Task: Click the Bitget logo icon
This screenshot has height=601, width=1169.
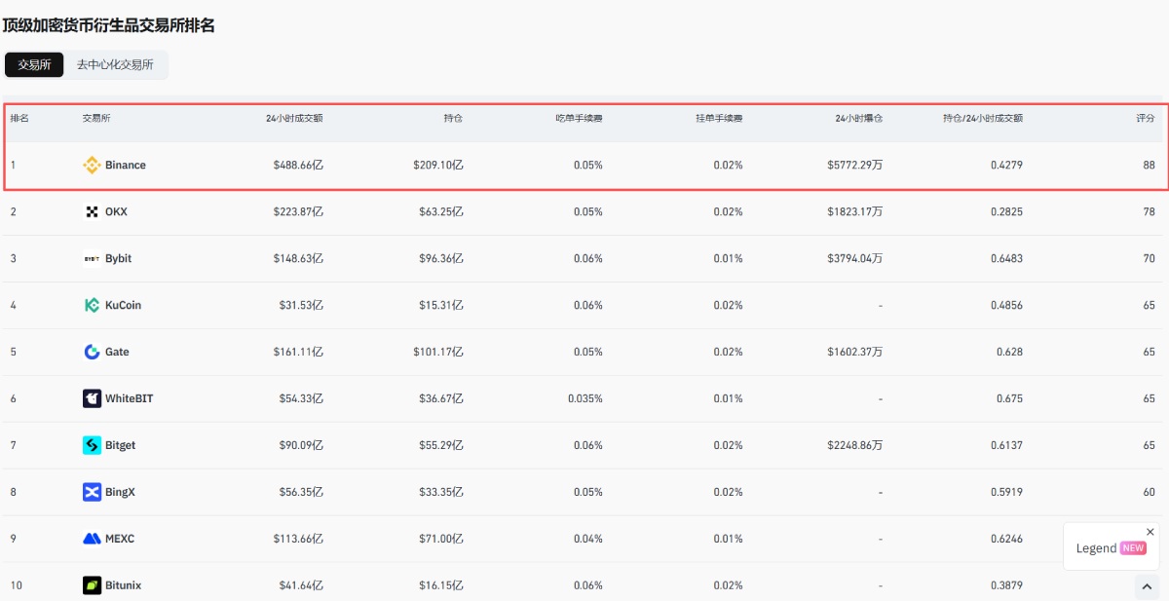Action: click(x=92, y=446)
